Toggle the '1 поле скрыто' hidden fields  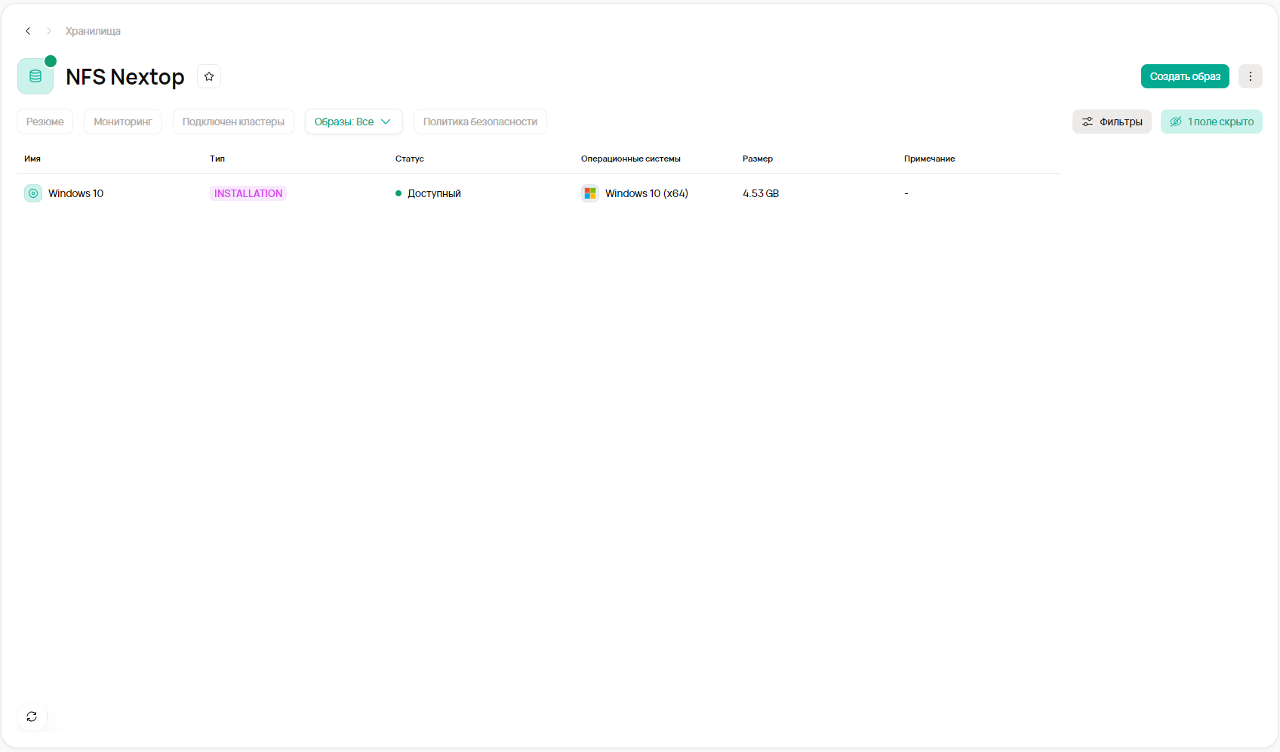point(1211,122)
